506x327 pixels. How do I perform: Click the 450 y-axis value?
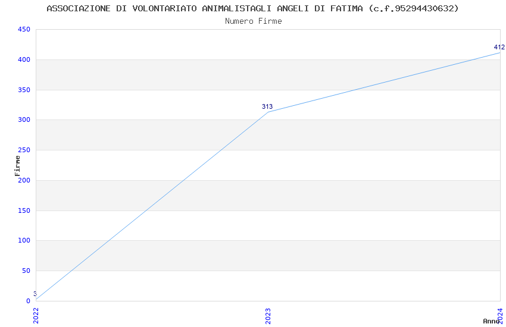pos(24,30)
